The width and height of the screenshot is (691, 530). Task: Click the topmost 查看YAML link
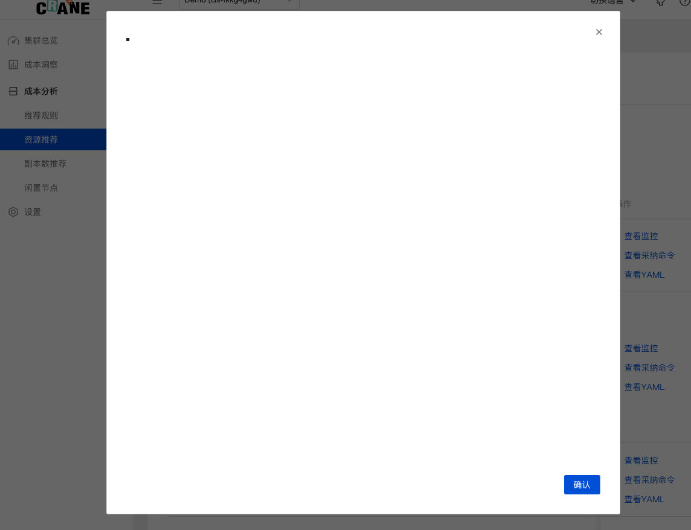(644, 275)
